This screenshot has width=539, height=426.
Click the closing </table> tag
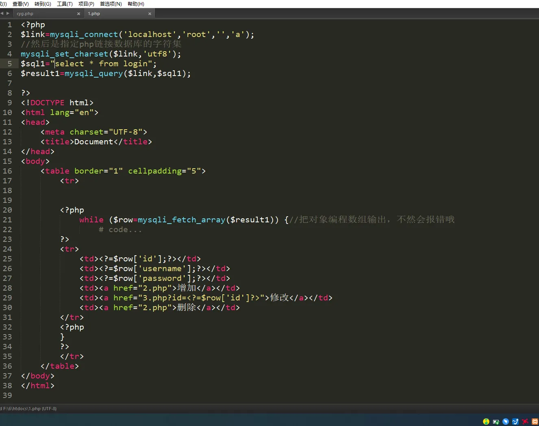60,366
